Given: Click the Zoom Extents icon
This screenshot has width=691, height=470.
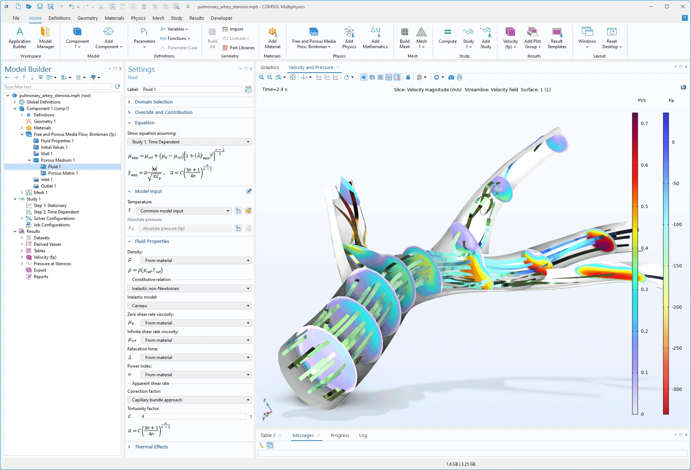Looking at the screenshot, I should pos(293,77).
